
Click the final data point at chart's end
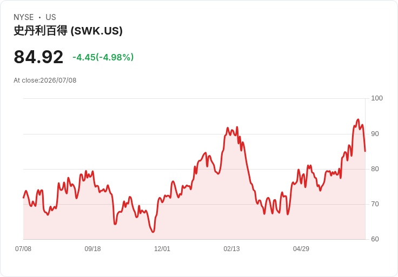pyautogui.click(x=365, y=151)
